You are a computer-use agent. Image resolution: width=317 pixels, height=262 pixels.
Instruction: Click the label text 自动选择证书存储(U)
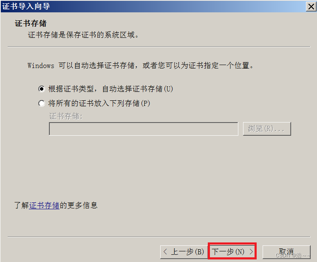pos(138,89)
